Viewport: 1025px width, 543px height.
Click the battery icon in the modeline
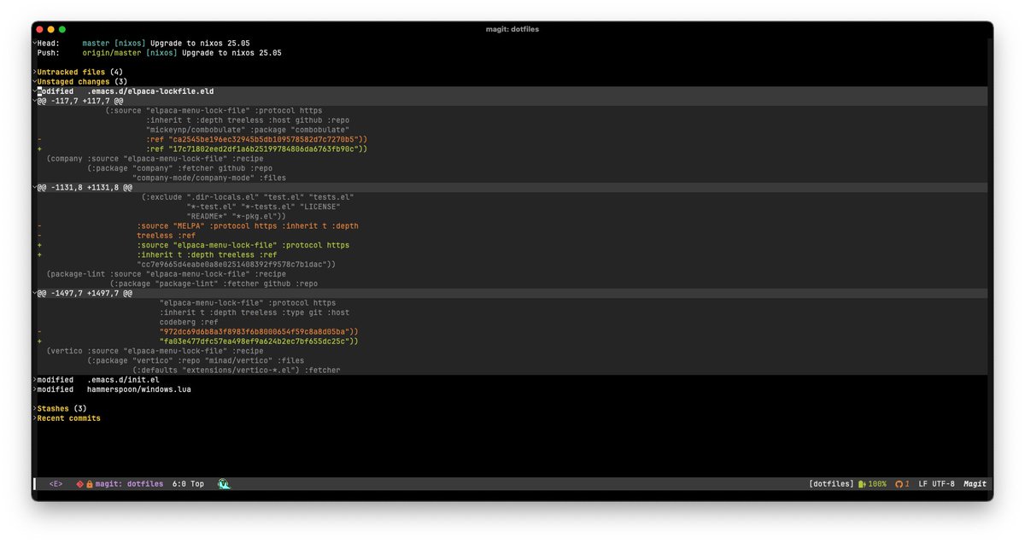point(862,484)
